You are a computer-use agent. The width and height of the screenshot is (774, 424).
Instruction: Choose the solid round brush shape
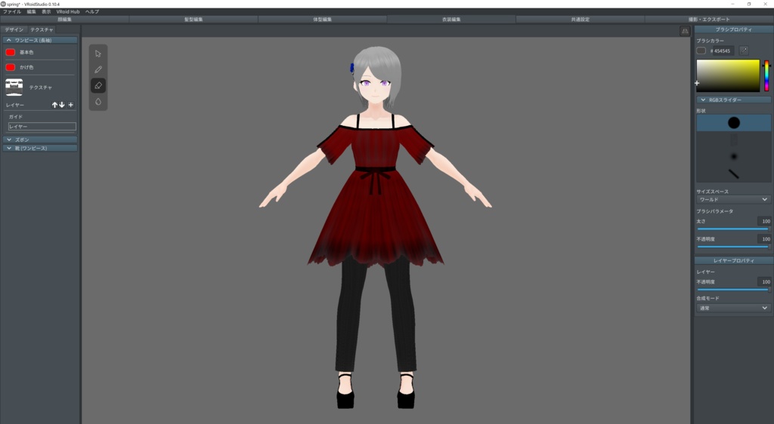click(x=733, y=123)
